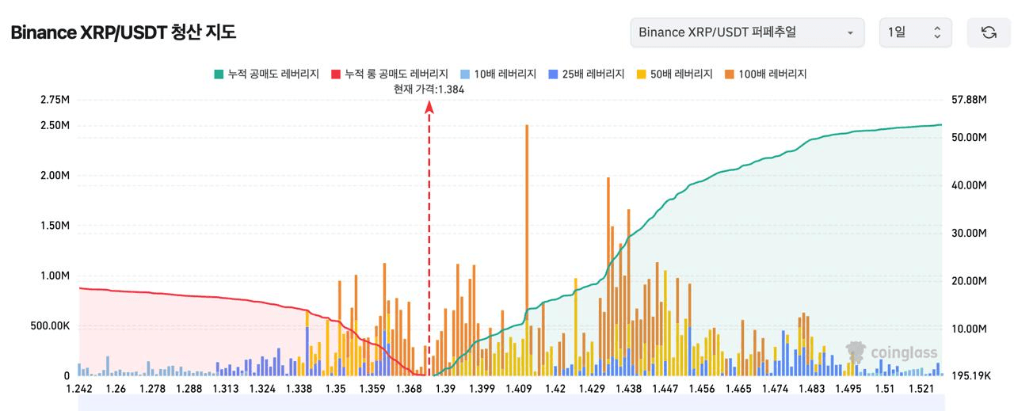Click the green 누적 공매도 color swatch

[219, 74]
